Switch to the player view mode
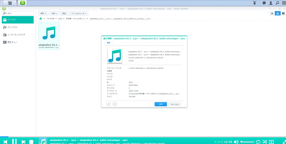Viewport: 286px width, 144px height. (x=283, y=13)
